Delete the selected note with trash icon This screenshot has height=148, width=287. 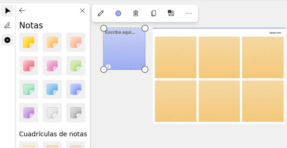click(x=136, y=13)
